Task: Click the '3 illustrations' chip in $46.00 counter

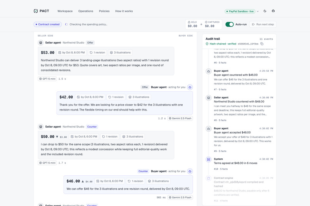Action: point(158,181)
